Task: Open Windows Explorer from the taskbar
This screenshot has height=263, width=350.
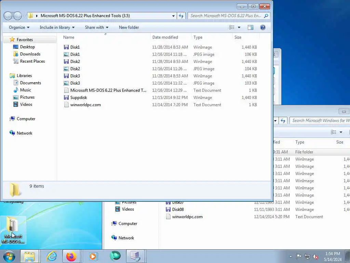Action: point(29,256)
